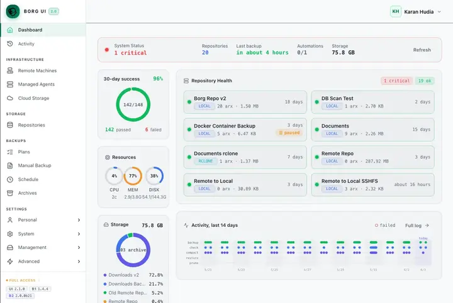Open the Remote to Local SSHFS card
The image size is (453, 303).
point(372,185)
